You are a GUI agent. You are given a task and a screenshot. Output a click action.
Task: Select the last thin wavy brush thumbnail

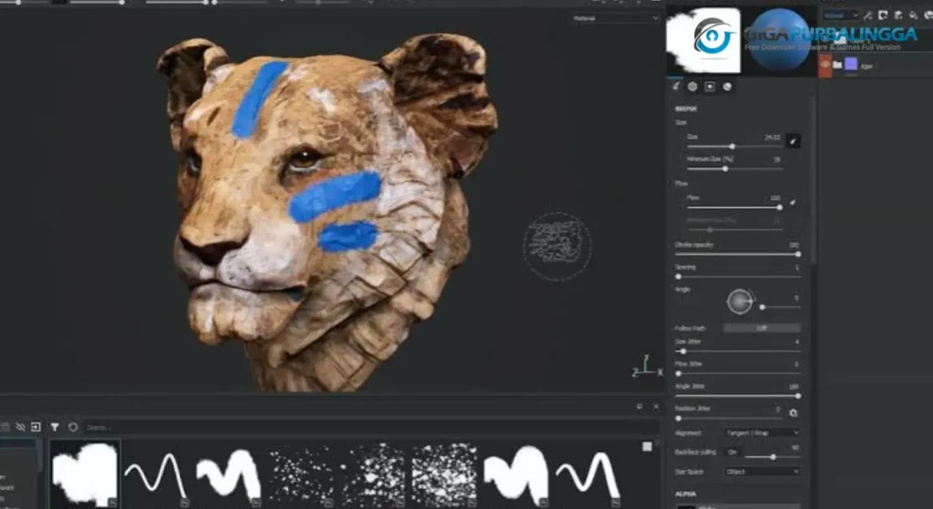coord(588,473)
